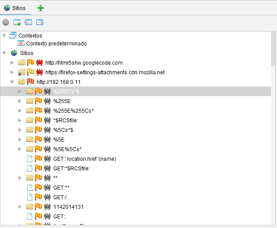Select GET:' location.href '(name) entry

pos(85,159)
